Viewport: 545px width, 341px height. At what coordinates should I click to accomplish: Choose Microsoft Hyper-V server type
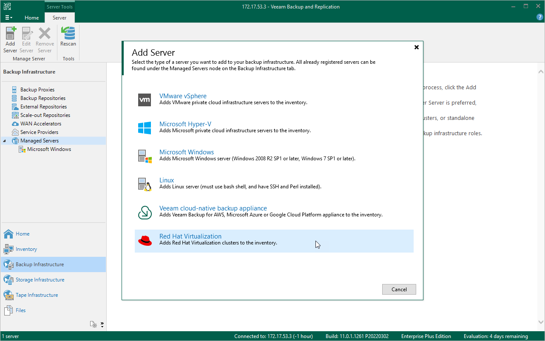[x=274, y=128]
